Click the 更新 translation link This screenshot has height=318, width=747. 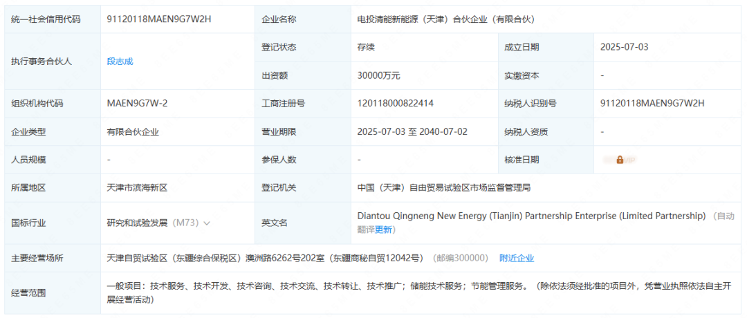(x=383, y=230)
